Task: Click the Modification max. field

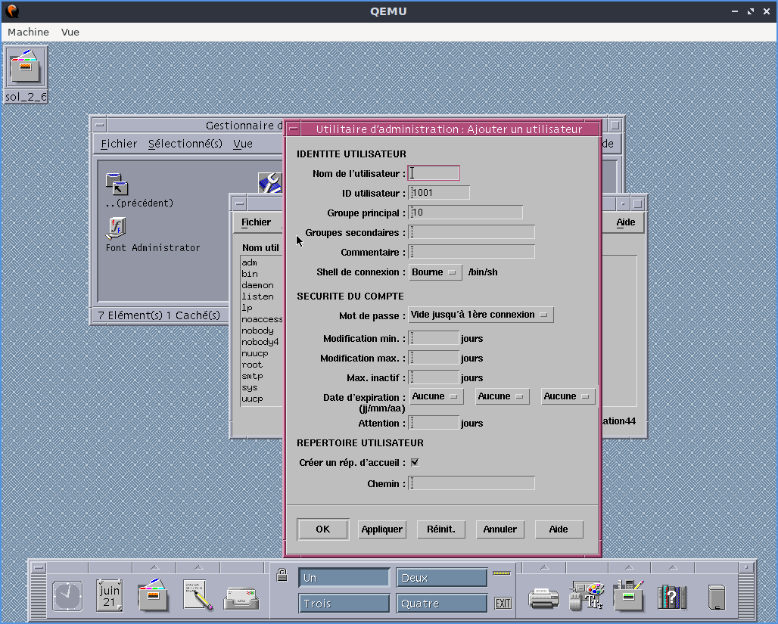Action: (x=434, y=358)
